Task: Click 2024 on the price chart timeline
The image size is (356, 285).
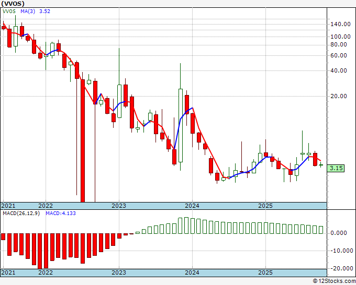Action: click(192, 206)
